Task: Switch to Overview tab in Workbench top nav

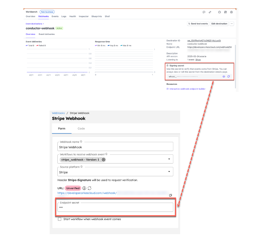Action: pyautogui.click(x=31, y=16)
